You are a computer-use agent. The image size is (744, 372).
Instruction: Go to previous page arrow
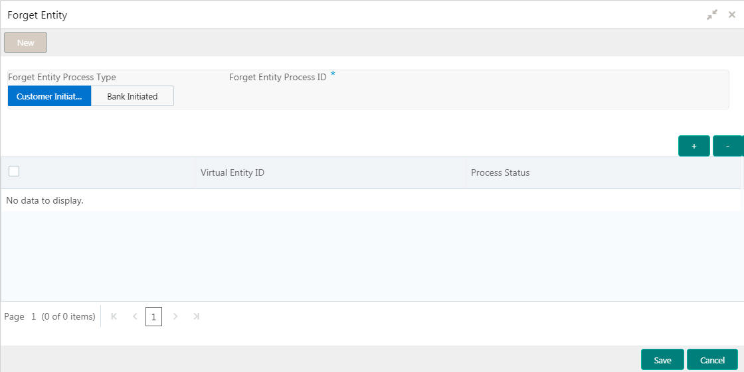pos(135,317)
